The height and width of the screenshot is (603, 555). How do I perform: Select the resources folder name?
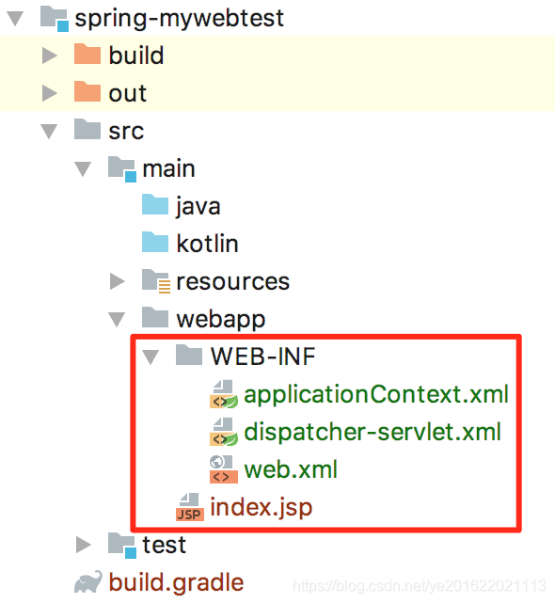[x=232, y=282]
